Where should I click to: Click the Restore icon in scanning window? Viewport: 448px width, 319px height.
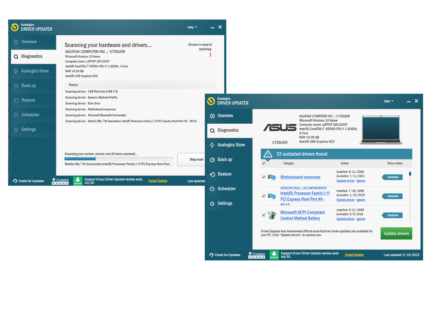coord(16,100)
